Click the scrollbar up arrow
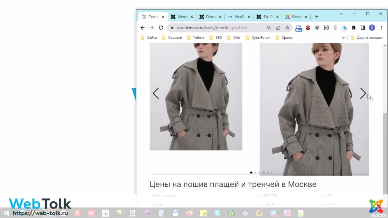 tap(385, 45)
